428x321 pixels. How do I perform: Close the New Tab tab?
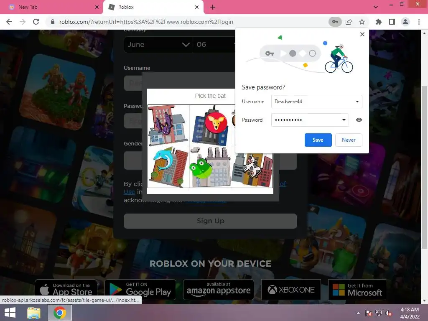tap(97, 7)
